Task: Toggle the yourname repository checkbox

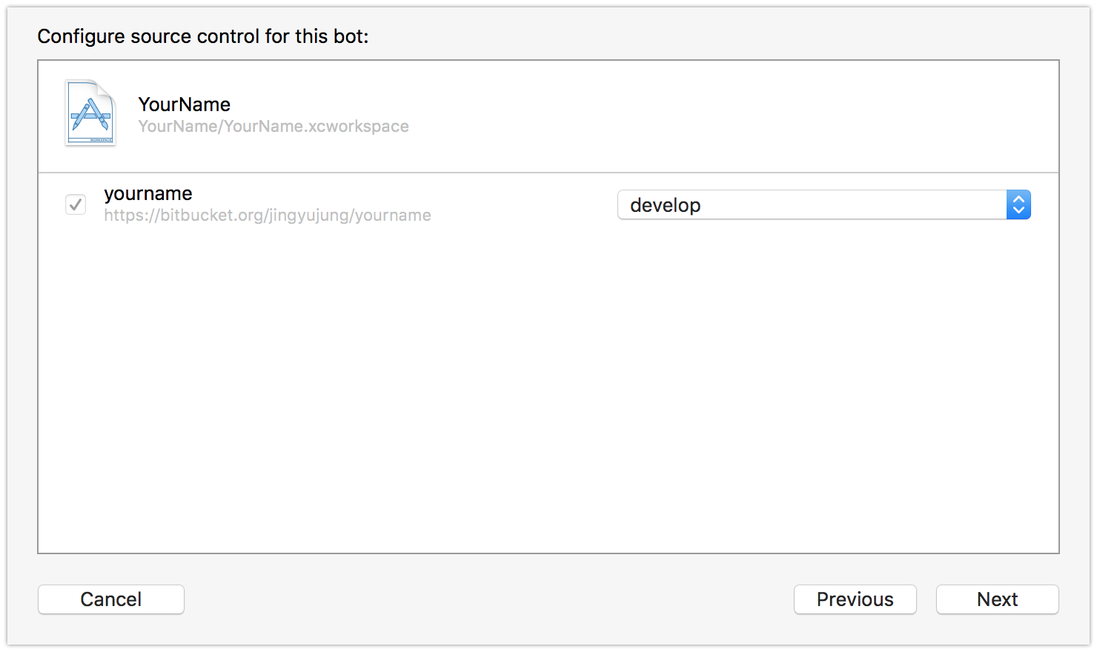Action: pyautogui.click(x=76, y=204)
